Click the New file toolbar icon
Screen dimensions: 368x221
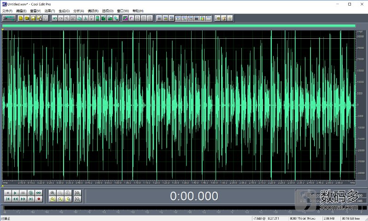tap(21, 18)
